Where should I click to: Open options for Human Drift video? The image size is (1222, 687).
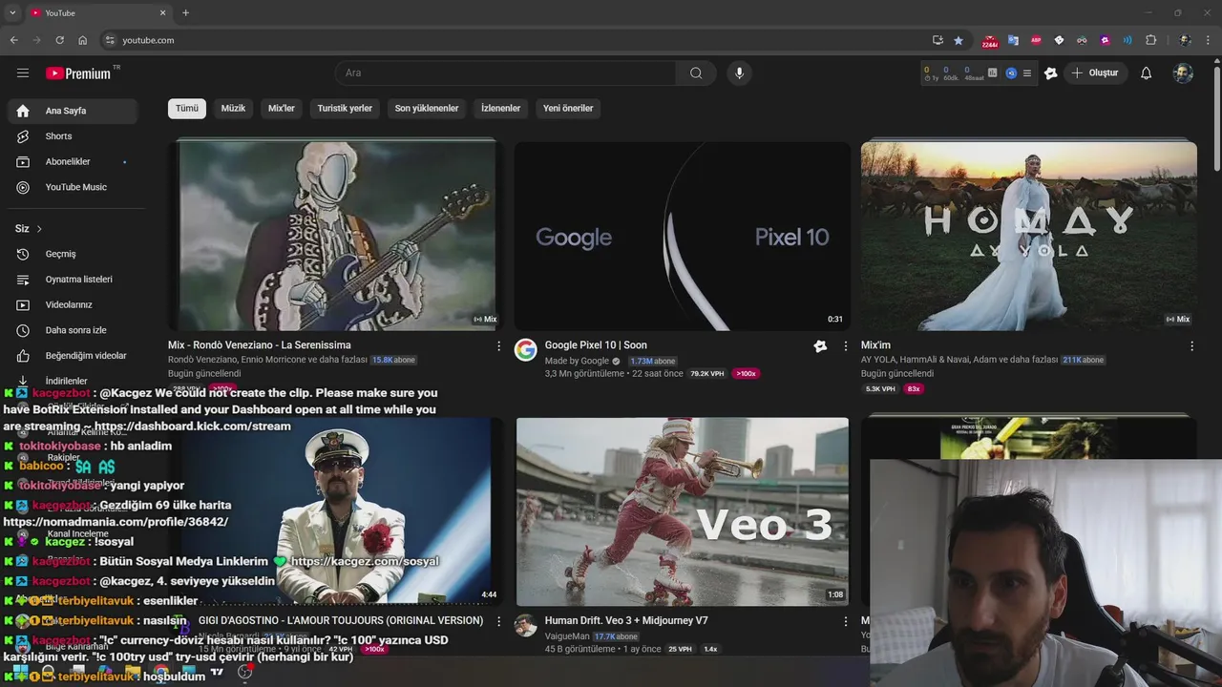[845, 621]
